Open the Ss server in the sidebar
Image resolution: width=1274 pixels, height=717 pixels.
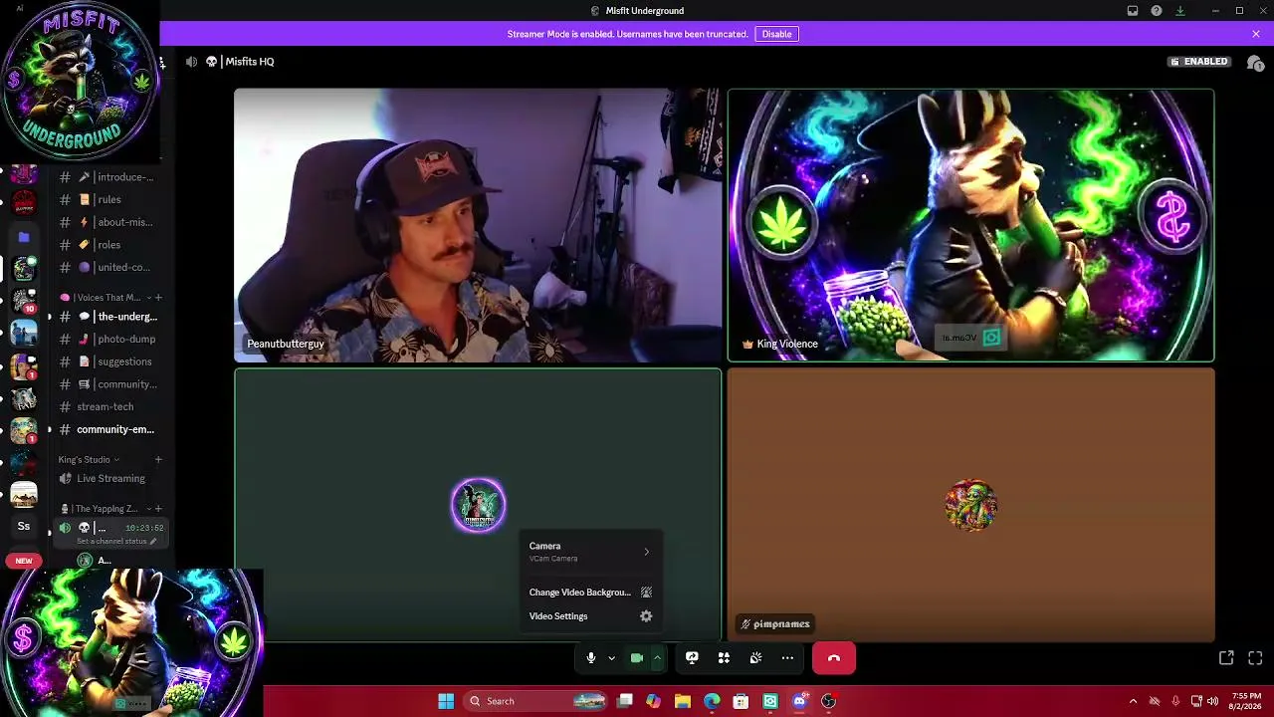pos(24,526)
